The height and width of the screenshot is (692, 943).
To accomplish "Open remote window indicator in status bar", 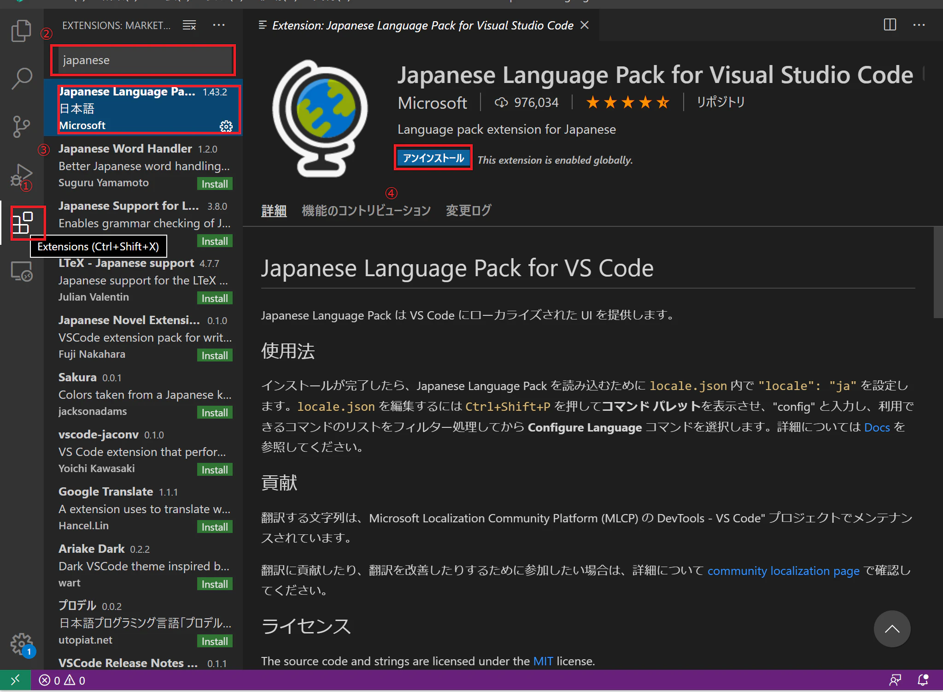I will coord(15,680).
